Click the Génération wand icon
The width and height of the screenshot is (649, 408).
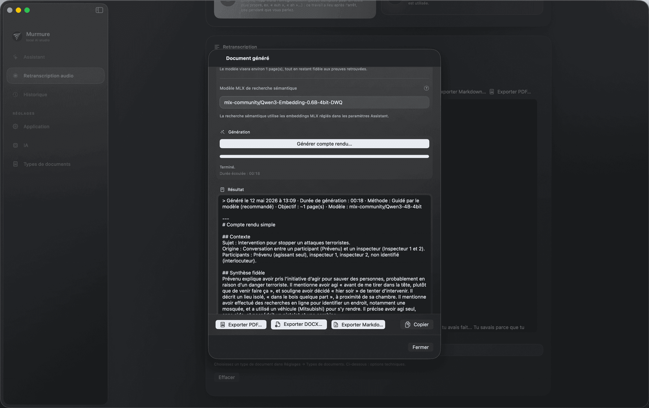[x=222, y=132]
